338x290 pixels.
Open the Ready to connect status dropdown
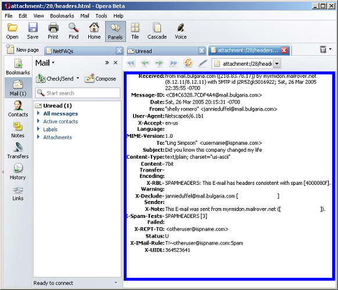[116, 282]
